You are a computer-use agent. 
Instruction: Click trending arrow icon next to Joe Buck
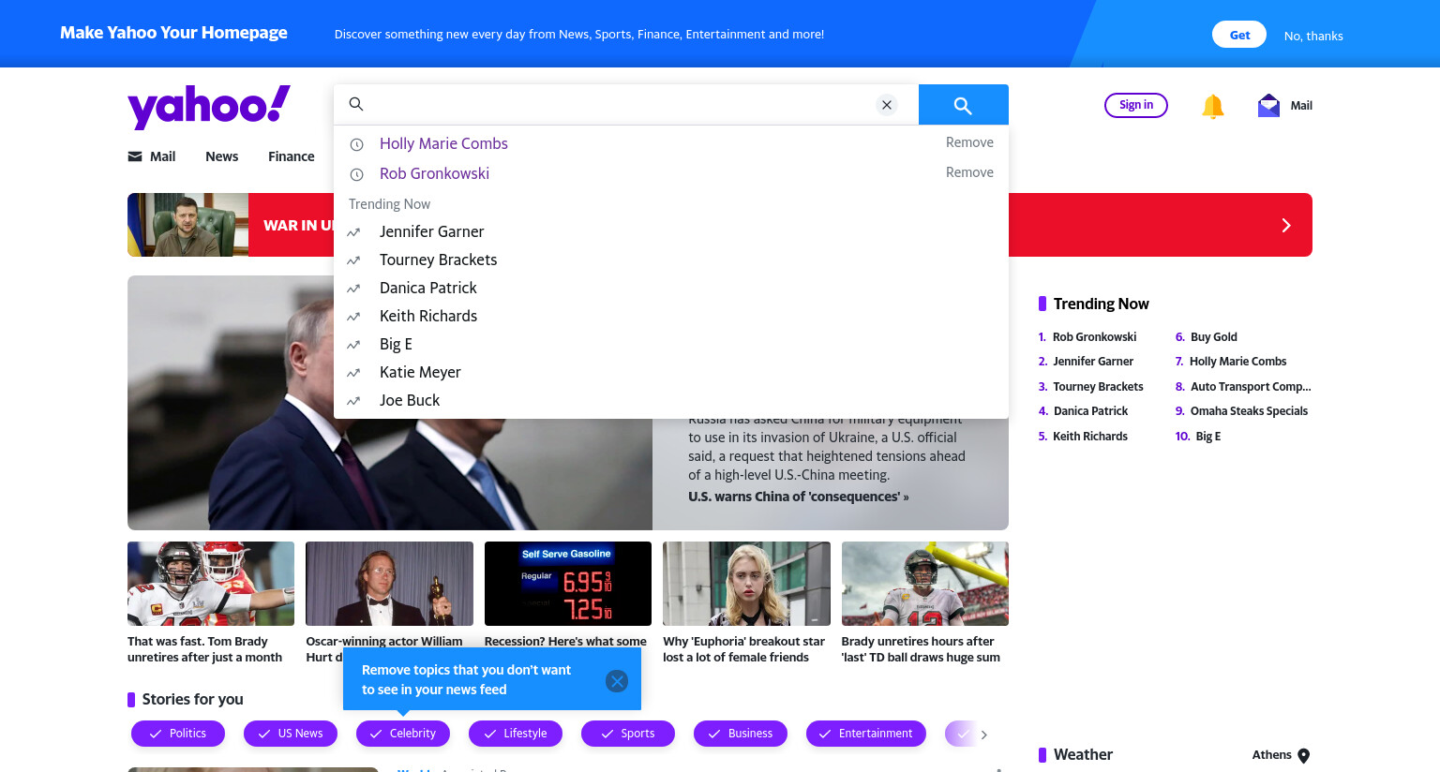353,401
